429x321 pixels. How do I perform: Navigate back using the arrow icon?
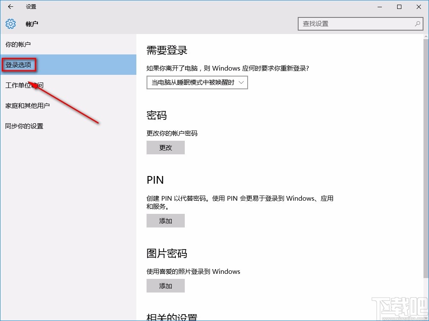tap(9, 6)
